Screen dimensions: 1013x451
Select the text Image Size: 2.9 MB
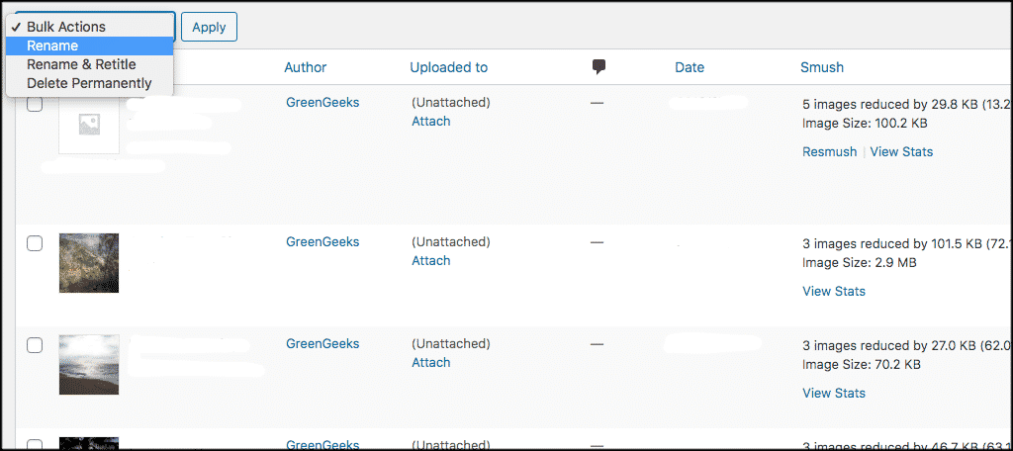click(x=860, y=262)
